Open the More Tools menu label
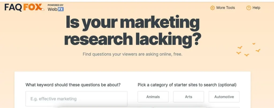274x108 pixels. click(x=226, y=8)
